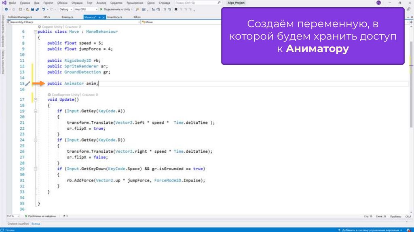
Task: Click the user account avatar icon
Action: coord(378,3)
